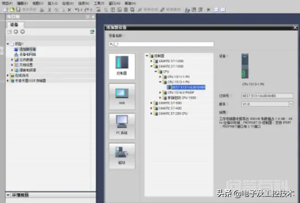The width and height of the screenshot is (300, 203).
Task: Select 设备和网络 in the project tree
Action: point(27,54)
